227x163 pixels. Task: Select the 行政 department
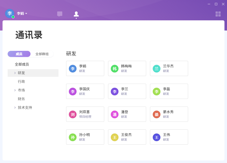pyautogui.click(x=21, y=82)
